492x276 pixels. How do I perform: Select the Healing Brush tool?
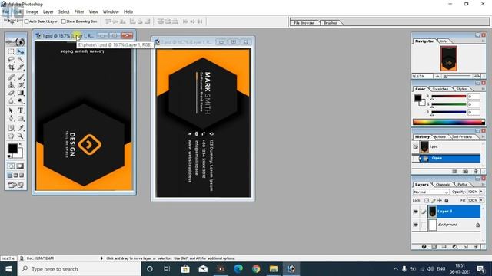pyautogui.click(x=12, y=77)
